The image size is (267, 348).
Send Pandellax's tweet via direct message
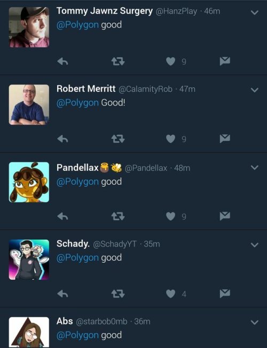coord(225,216)
